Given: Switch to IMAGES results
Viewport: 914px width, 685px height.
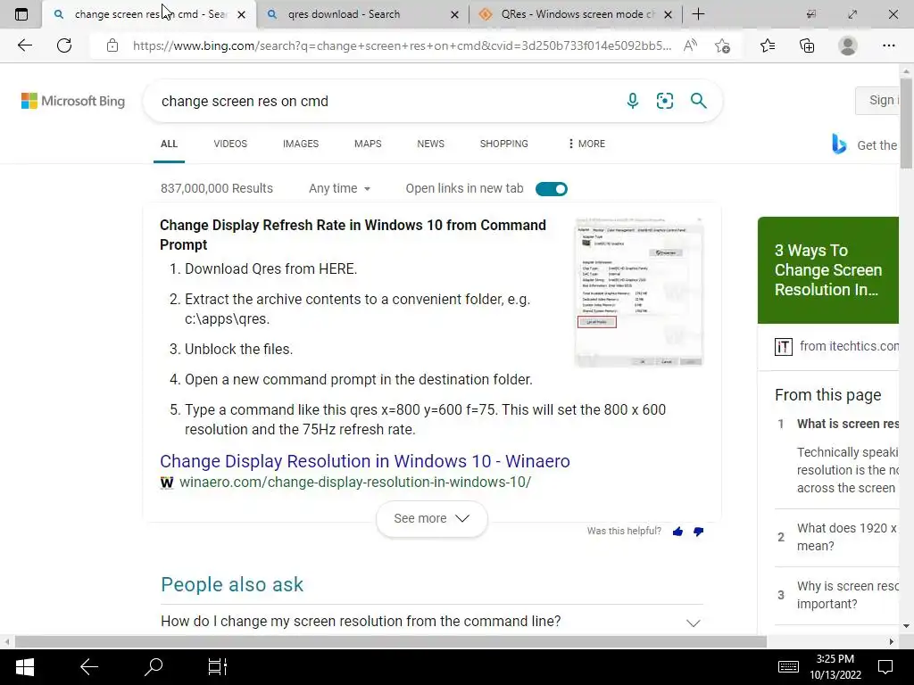Looking at the screenshot, I should [x=301, y=144].
